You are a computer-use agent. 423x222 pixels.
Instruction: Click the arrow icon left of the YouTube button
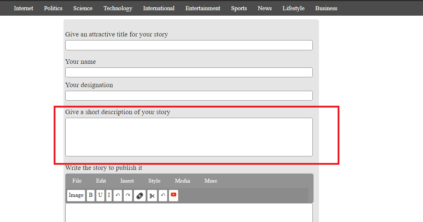coord(163,195)
